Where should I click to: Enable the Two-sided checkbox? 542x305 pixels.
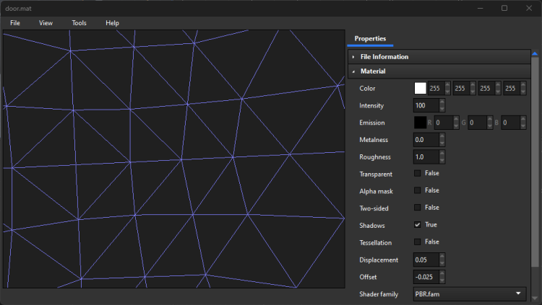click(x=418, y=208)
